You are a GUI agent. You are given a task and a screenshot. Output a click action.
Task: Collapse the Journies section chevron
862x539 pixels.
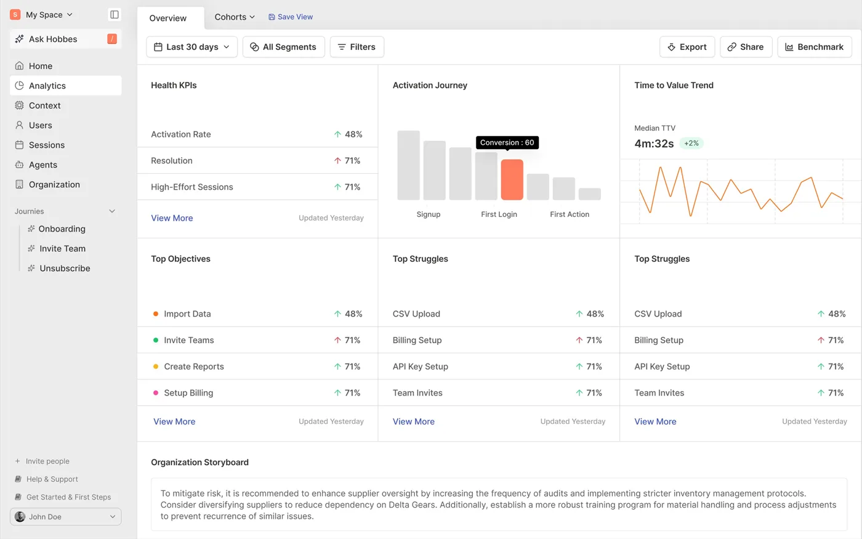click(112, 211)
